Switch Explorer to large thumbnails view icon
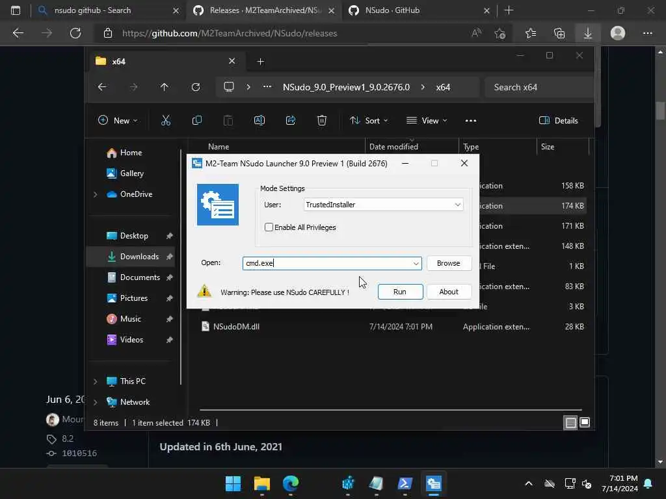This screenshot has height=499, width=666. coord(585,422)
